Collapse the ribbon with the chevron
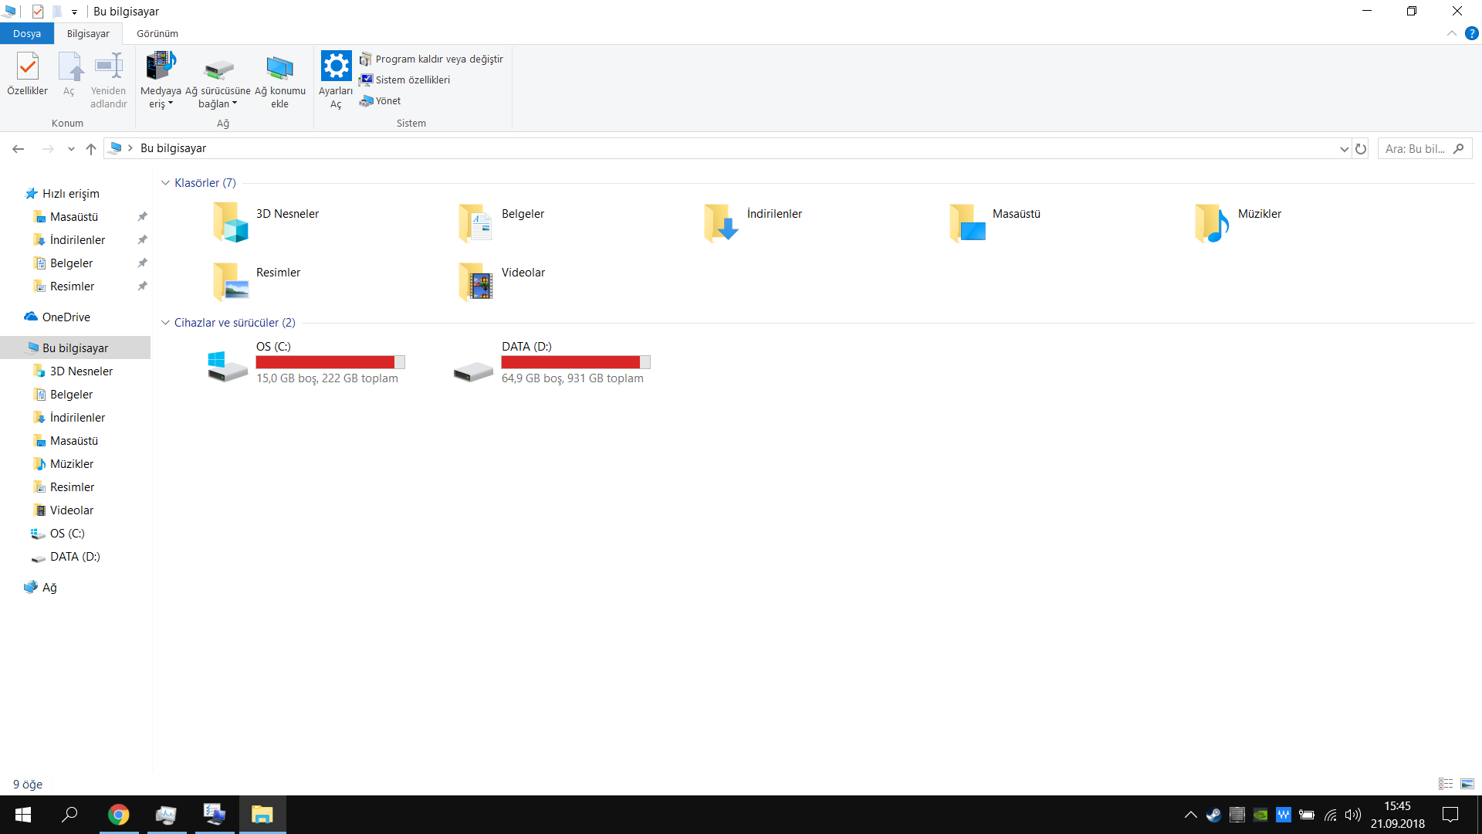This screenshot has width=1482, height=834. (1451, 34)
